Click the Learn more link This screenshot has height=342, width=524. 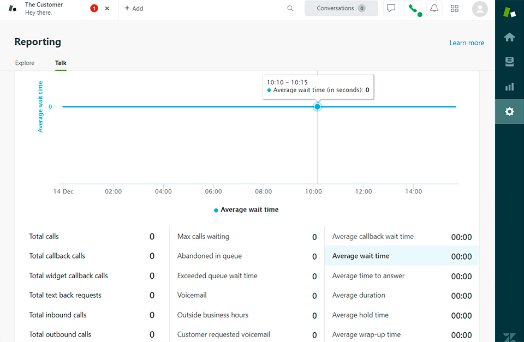467,43
